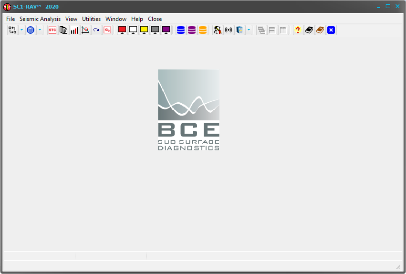The width and height of the screenshot is (406, 274).
Task: Click the blue X close toolbar icon
Action: click(x=331, y=30)
